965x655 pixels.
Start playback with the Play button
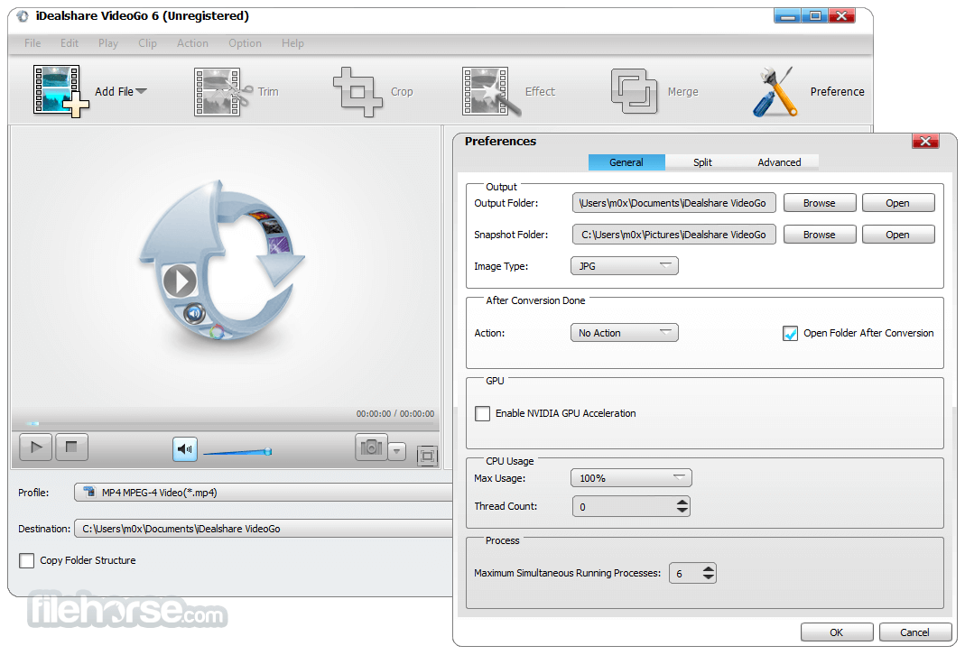pos(36,447)
